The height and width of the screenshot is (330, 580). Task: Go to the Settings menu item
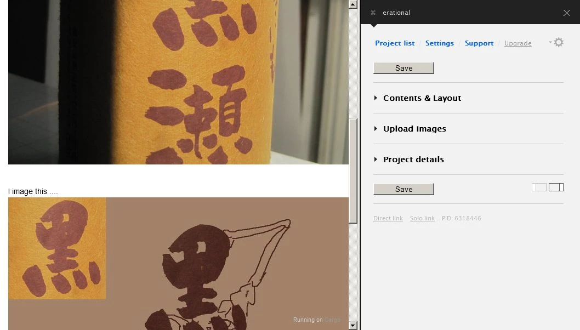coord(440,43)
